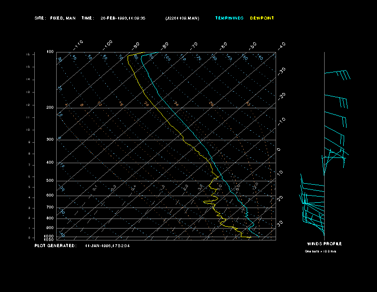Click the -60 temperature axis label

(x=223, y=46)
